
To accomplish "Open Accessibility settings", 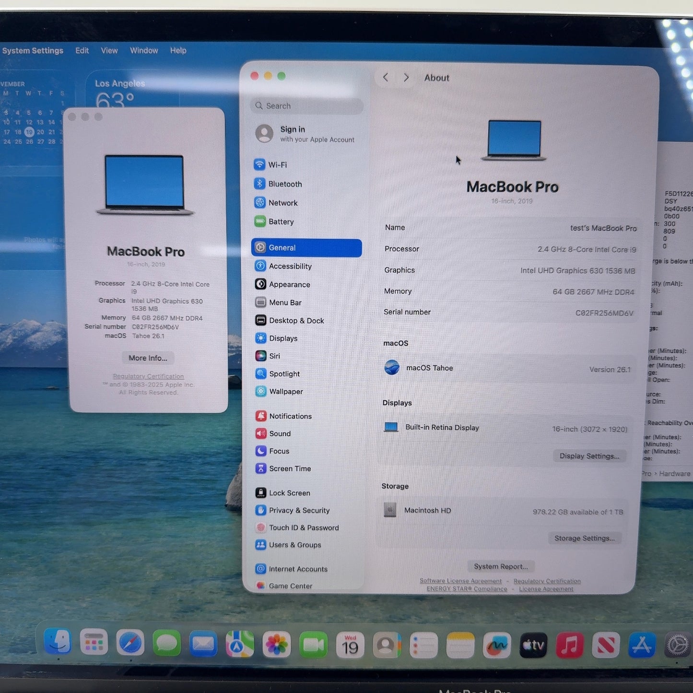I will (x=290, y=266).
